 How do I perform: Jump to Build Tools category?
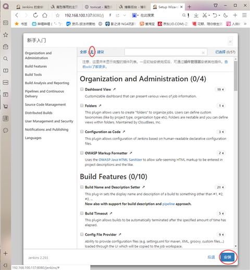click(33, 74)
